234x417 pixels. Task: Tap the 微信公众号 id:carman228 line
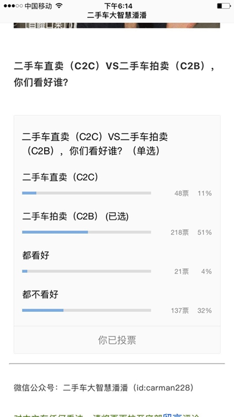(103, 388)
